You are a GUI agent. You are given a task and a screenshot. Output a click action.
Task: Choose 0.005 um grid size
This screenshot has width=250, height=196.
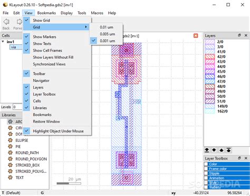[x=106, y=34]
